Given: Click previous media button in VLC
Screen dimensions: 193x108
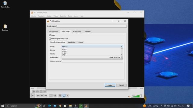Looking at the screenshot, I should [38, 95].
